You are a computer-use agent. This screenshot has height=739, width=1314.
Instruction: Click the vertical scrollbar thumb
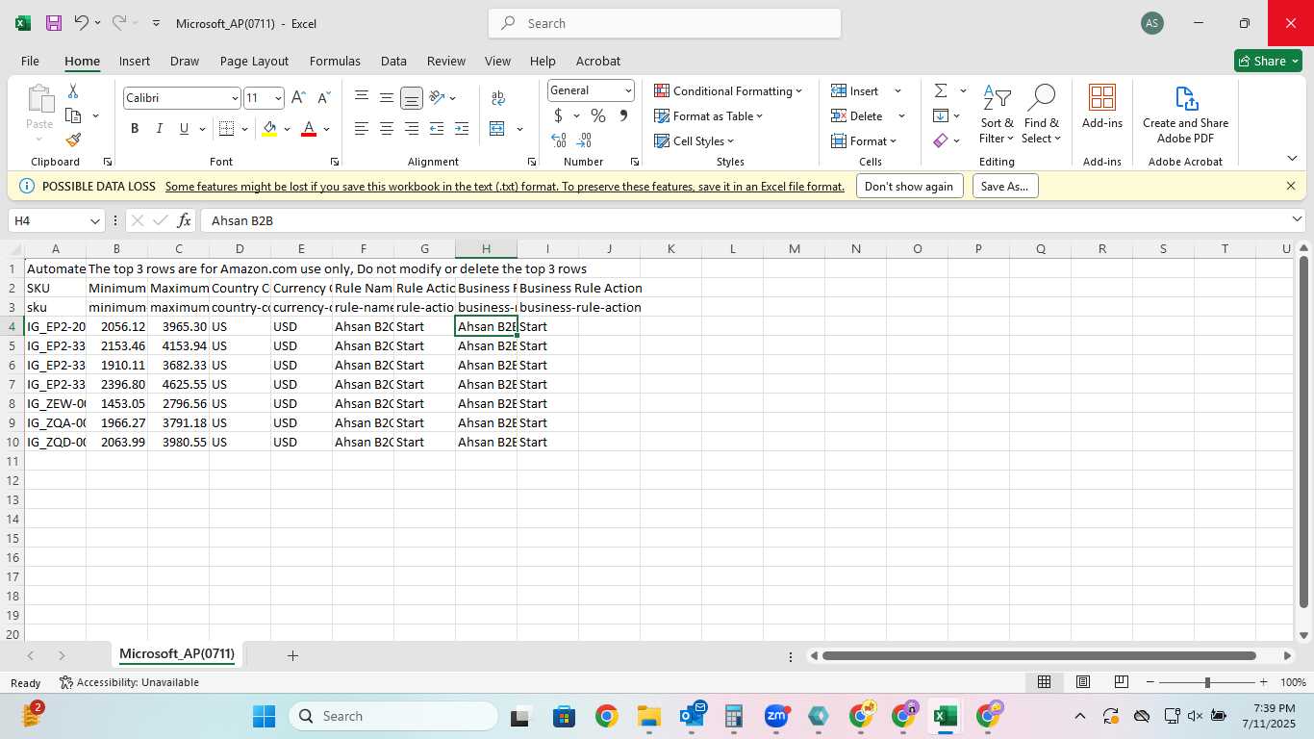coord(1303,431)
